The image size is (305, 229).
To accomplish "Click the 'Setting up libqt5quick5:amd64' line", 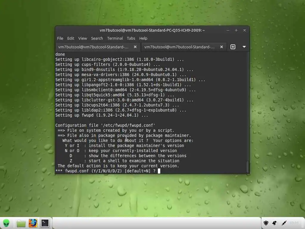I will coord(115,95).
